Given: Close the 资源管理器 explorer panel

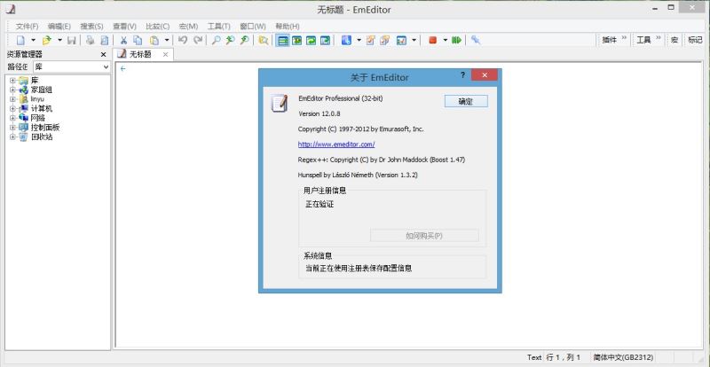Looking at the screenshot, I should (103, 54).
